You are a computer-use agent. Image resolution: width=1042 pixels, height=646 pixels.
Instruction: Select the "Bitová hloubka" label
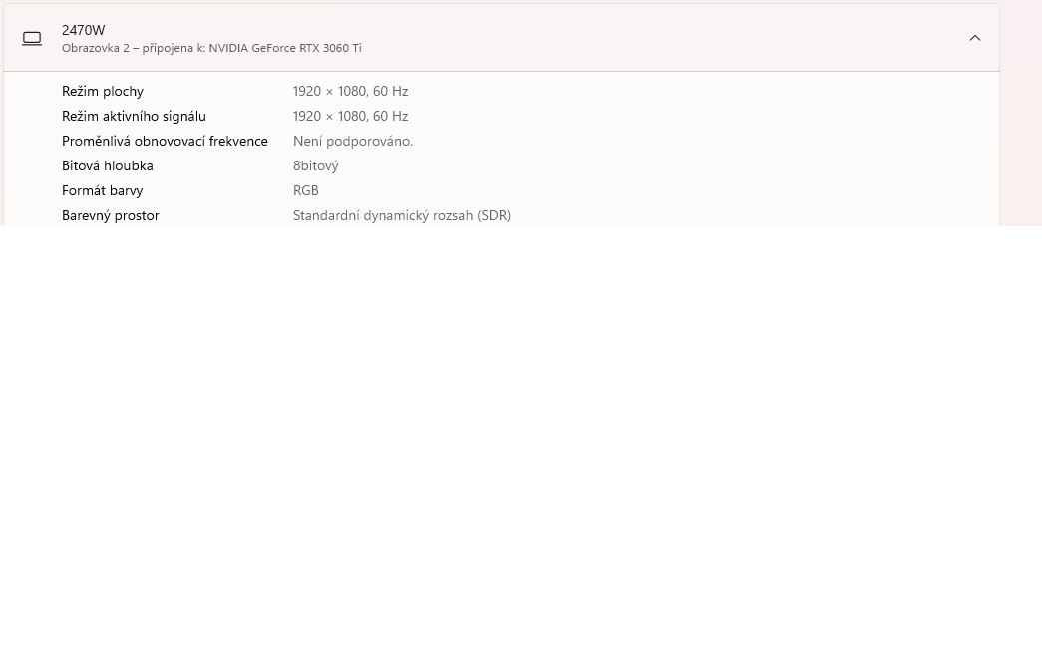[108, 165]
